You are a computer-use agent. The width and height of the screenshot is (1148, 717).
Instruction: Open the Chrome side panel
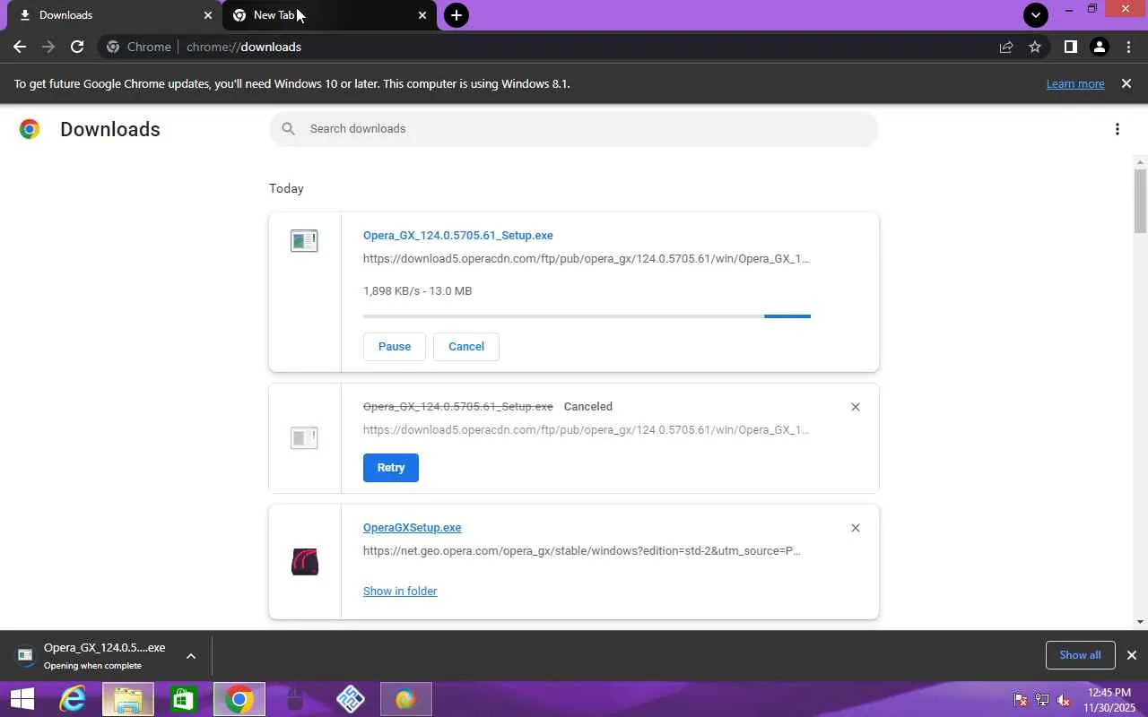click(x=1070, y=47)
